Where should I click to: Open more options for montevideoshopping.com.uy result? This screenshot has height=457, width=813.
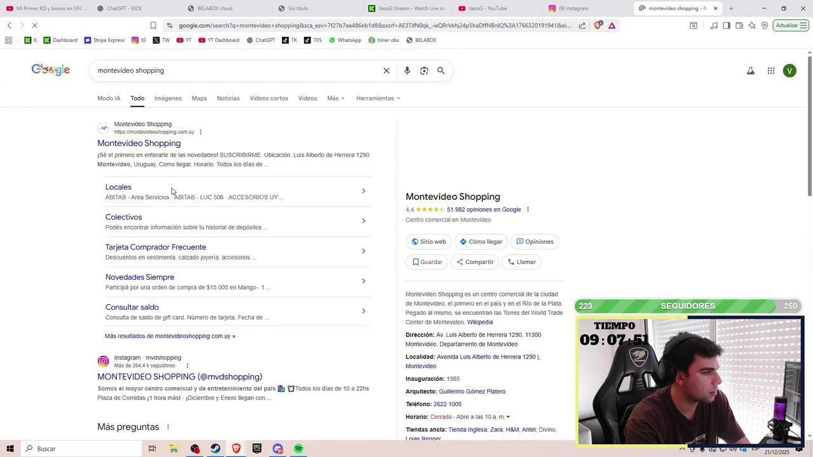click(x=201, y=132)
